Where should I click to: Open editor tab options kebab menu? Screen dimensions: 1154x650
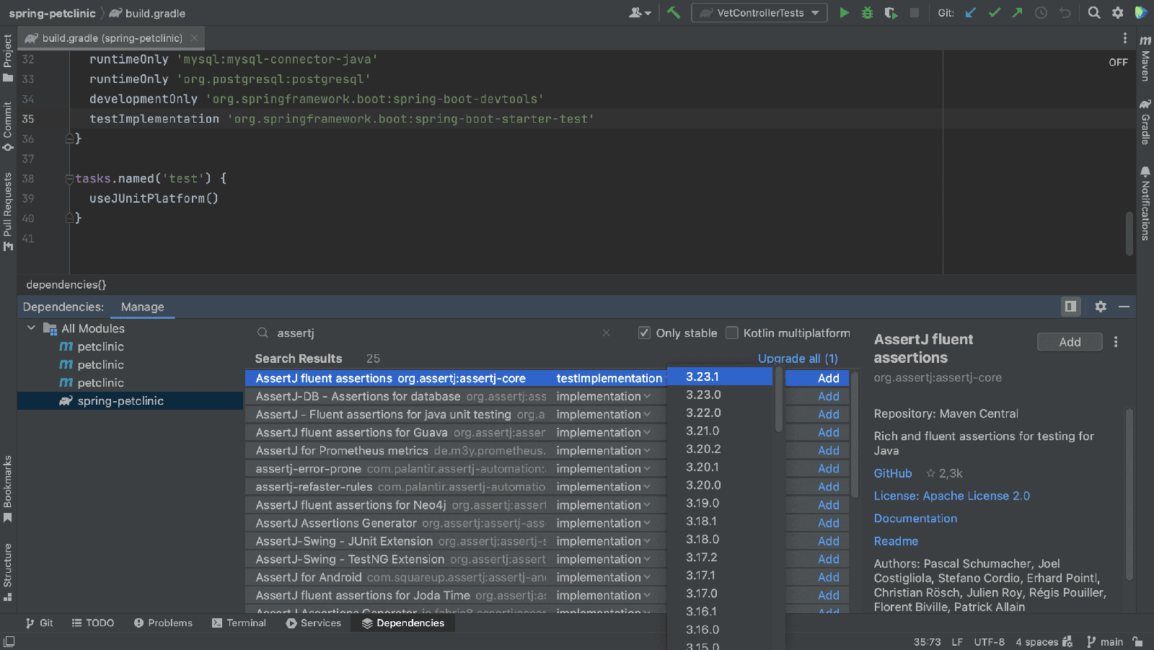point(1124,38)
